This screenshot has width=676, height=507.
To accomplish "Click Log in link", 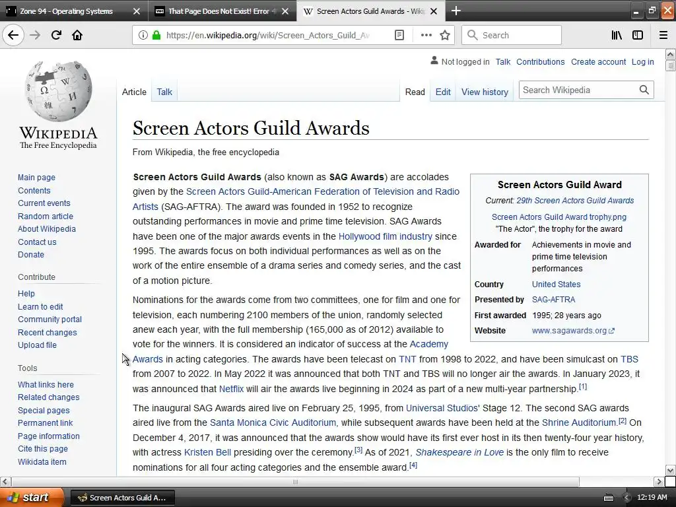I will [x=642, y=61].
